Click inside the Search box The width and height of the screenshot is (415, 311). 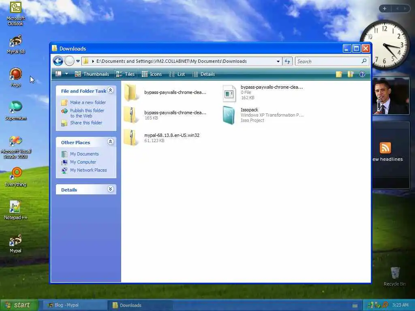[328, 62]
